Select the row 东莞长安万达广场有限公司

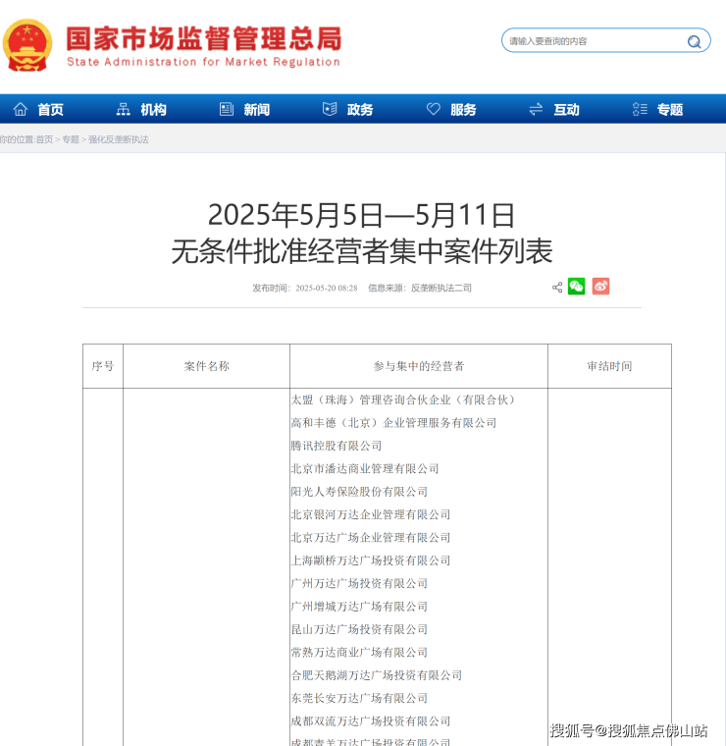pyautogui.click(x=359, y=698)
